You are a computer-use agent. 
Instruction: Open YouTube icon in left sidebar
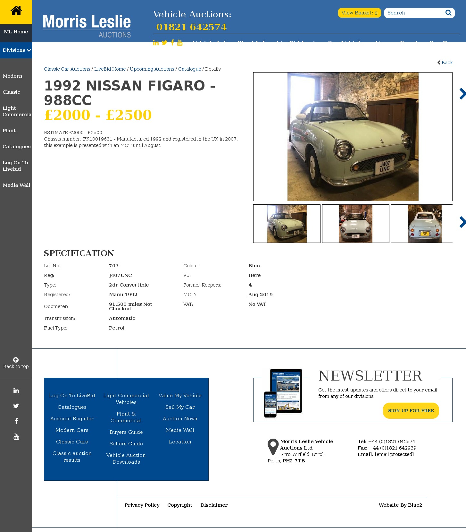tap(16, 437)
